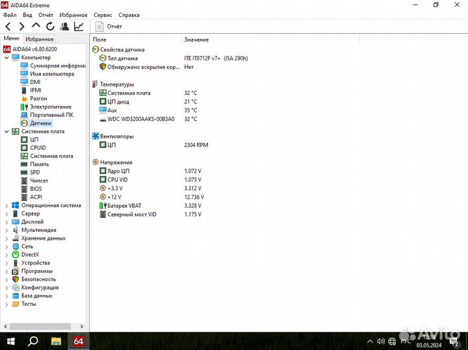The width and height of the screenshot is (468, 350).
Task: Collapse the Компьютер tree node
Action: [x=7, y=58]
